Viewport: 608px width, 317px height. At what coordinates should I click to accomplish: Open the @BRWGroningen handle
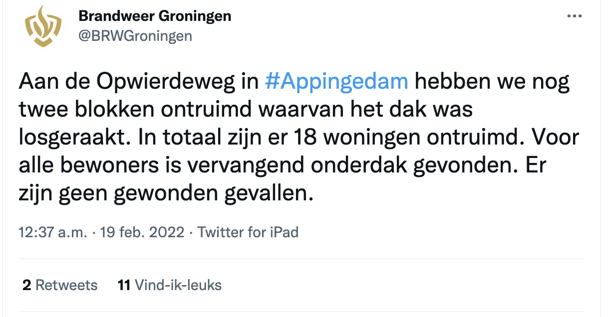(135, 36)
